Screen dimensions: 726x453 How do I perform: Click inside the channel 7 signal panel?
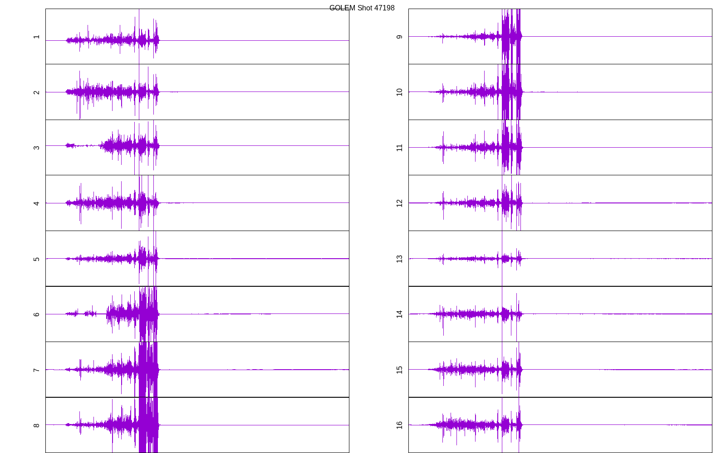coord(197,370)
